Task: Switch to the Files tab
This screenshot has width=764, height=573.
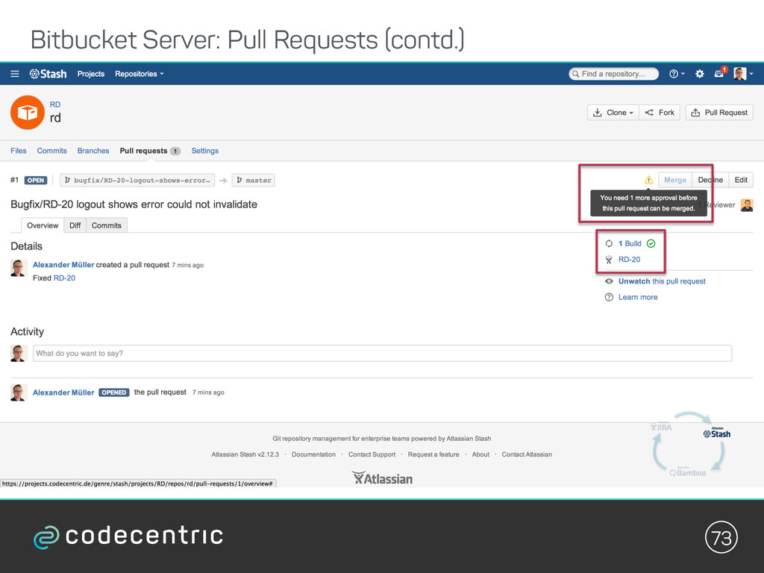Action: click(19, 151)
